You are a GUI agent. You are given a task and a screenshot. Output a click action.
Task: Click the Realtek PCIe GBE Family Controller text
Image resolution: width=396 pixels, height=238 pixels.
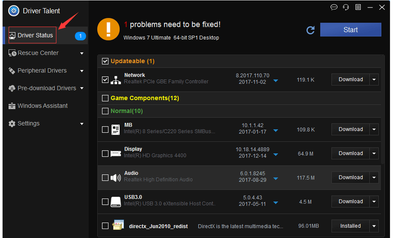(x=166, y=82)
